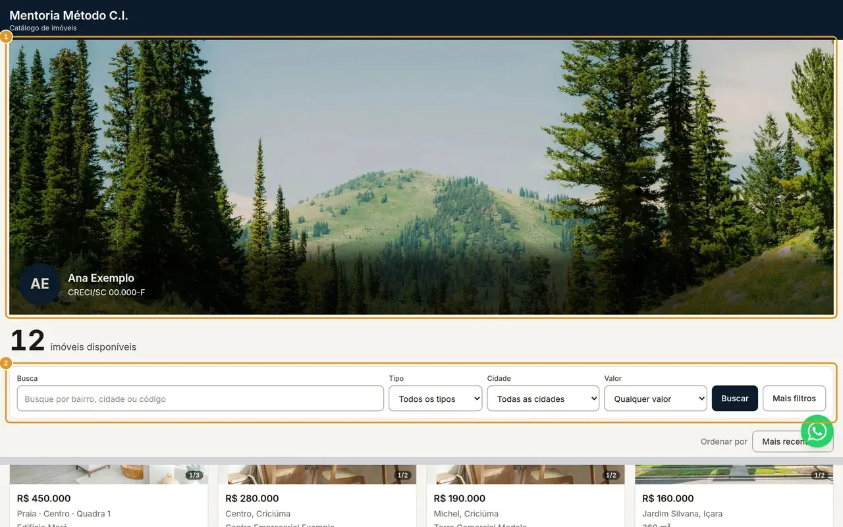Viewport: 843px width, 527px height.
Task: Click the Centro, Criciúma location text
Action: click(x=258, y=514)
